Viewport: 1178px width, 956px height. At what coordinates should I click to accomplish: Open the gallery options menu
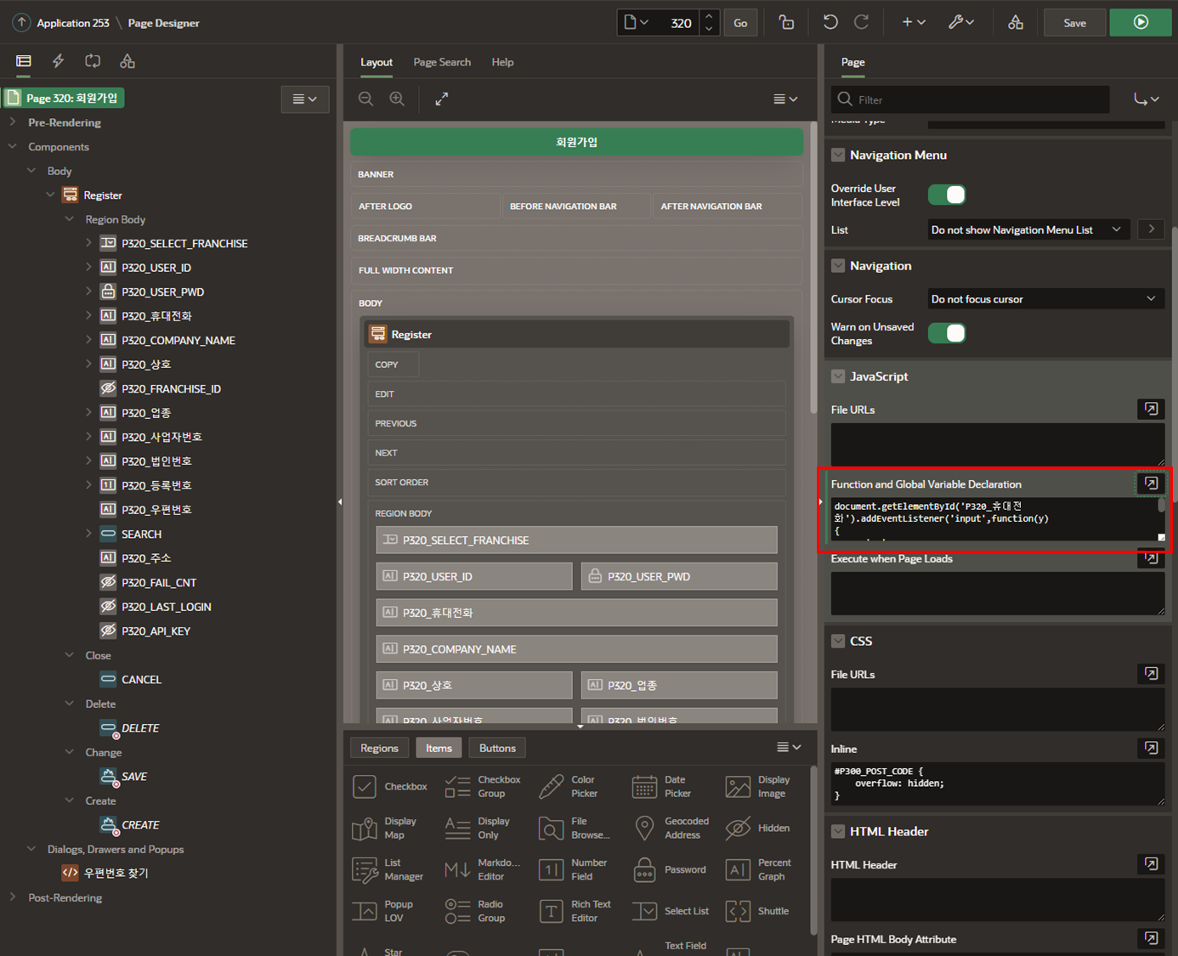(x=789, y=747)
